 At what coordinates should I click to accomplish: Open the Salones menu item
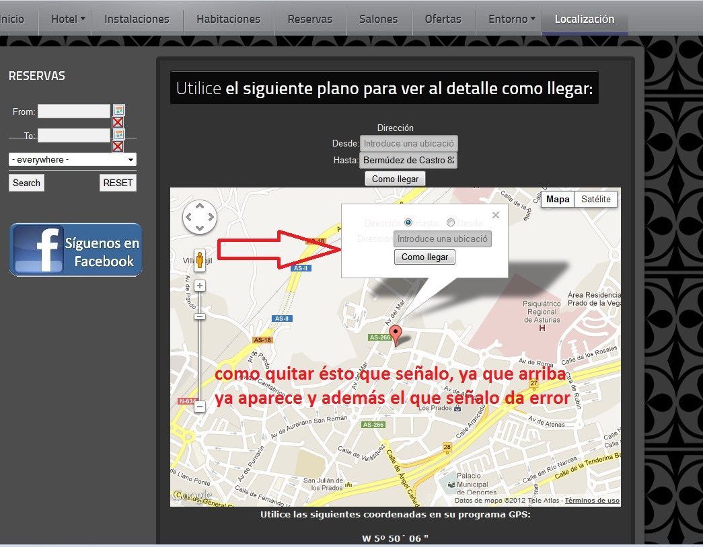[378, 19]
